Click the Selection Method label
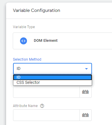 [27, 59]
